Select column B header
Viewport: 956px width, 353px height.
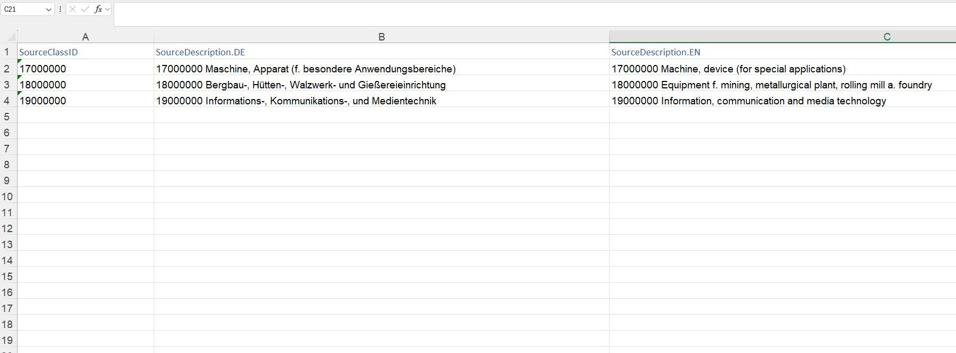point(381,37)
